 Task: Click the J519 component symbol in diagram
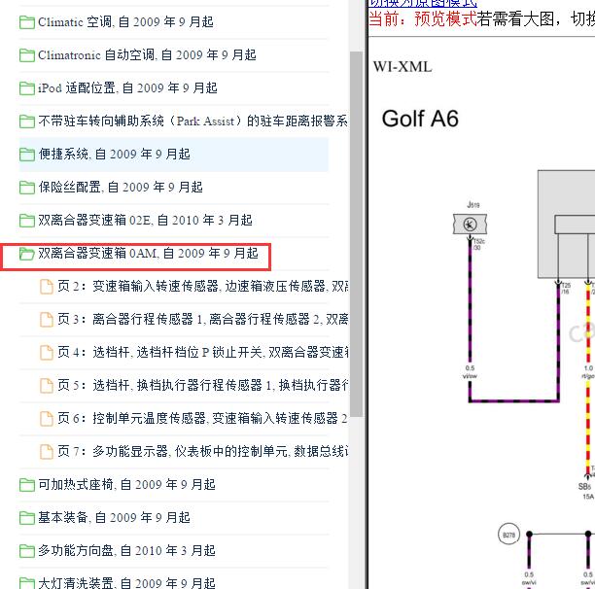(x=470, y=225)
